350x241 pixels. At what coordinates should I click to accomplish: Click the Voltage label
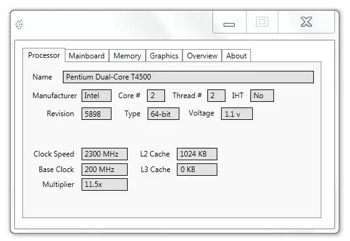coord(201,113)
